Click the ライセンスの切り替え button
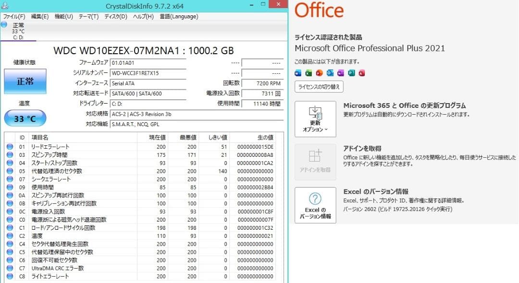519x283 pixels. pos(319,87)
